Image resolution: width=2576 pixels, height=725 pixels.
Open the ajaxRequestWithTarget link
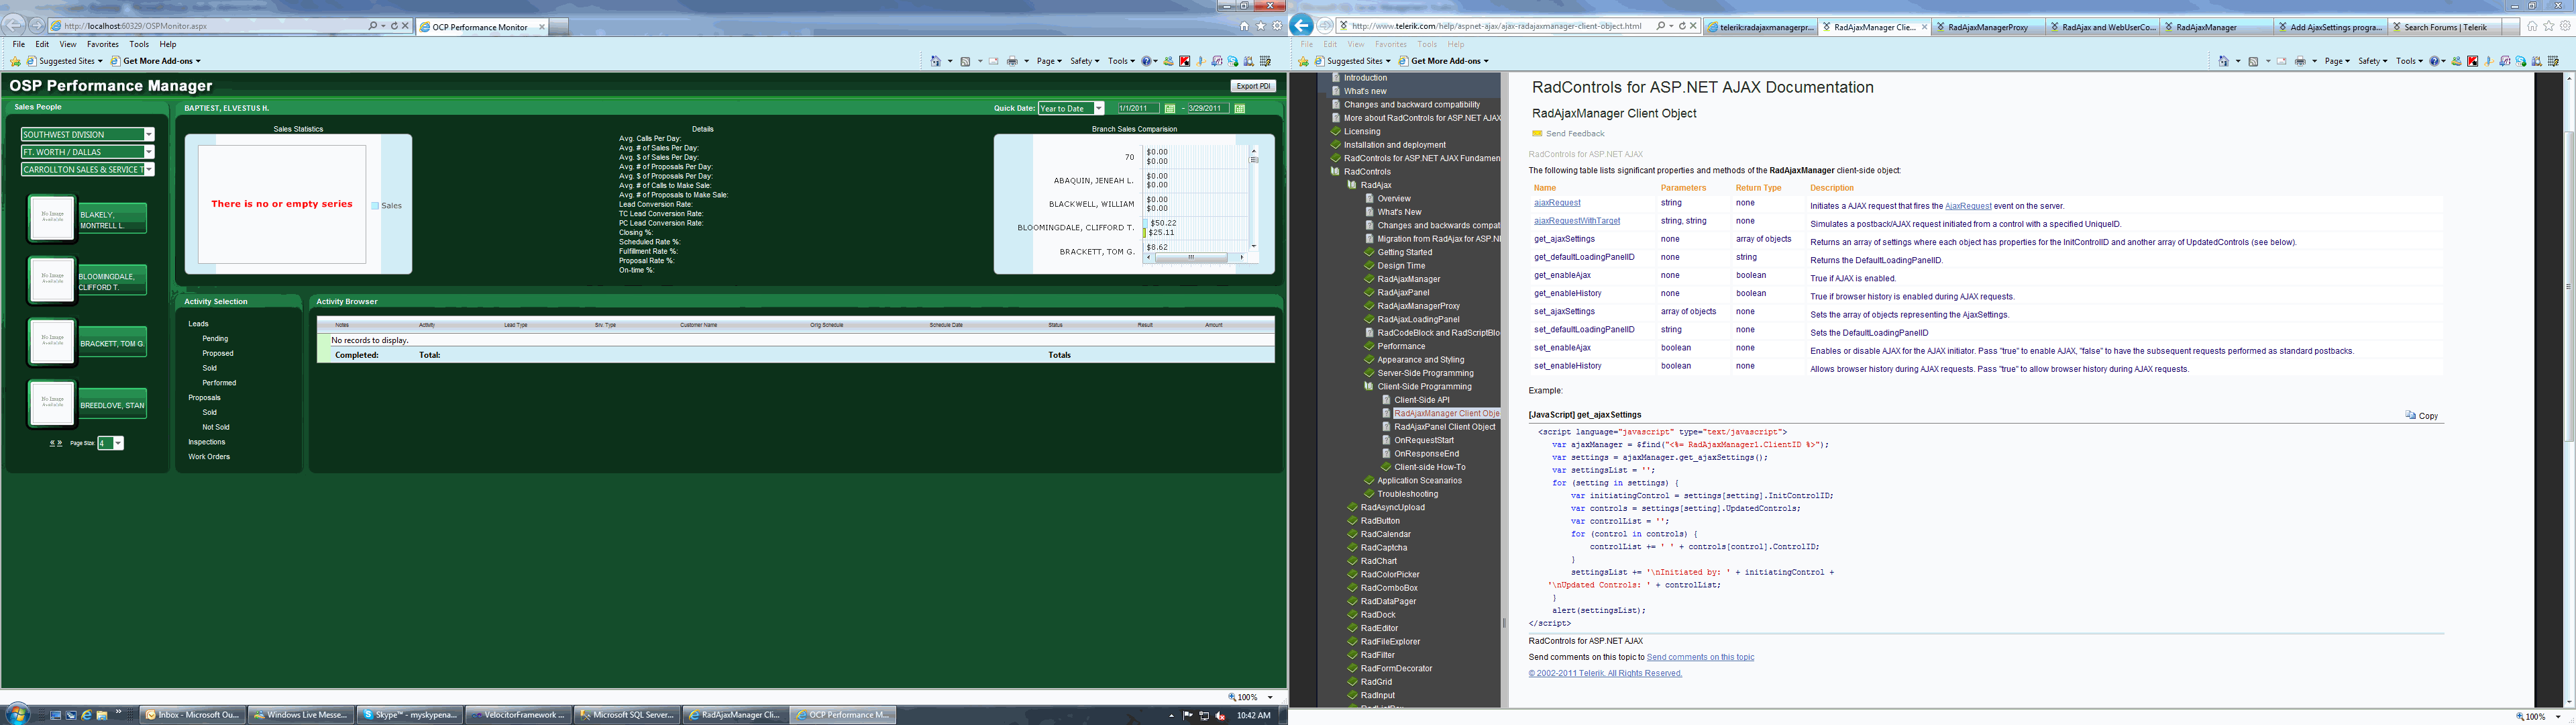1577,222
